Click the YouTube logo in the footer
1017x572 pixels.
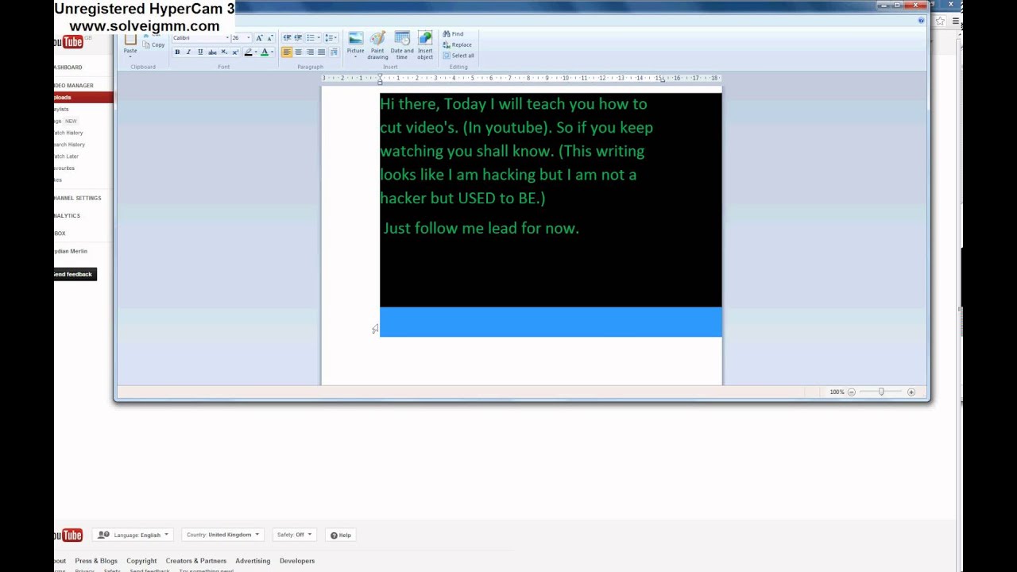click(68, 535)
